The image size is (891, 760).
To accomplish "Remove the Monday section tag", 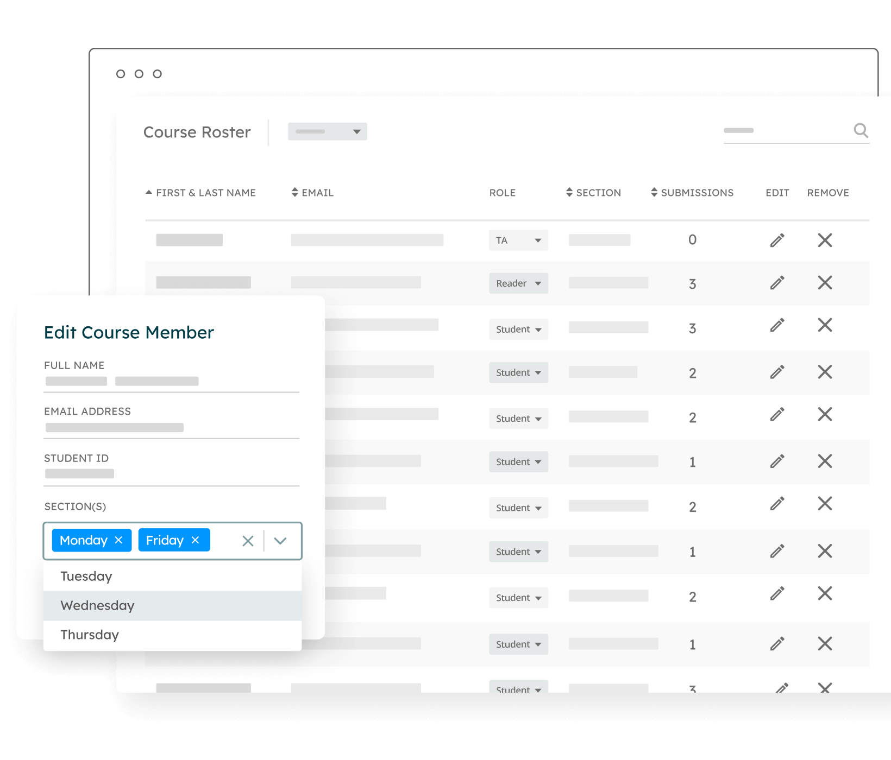I will tap(119, 540).
